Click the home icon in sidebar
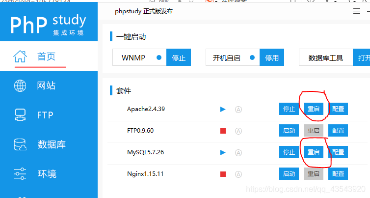This screenshot has height=198, width=370. (20, 56)
